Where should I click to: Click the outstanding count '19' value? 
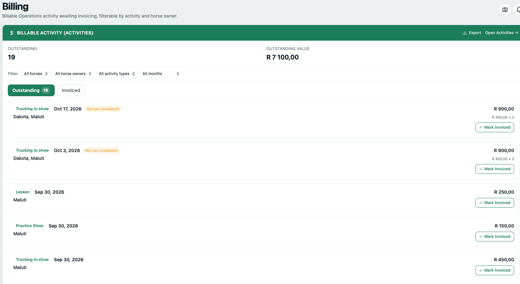(11, 57)
